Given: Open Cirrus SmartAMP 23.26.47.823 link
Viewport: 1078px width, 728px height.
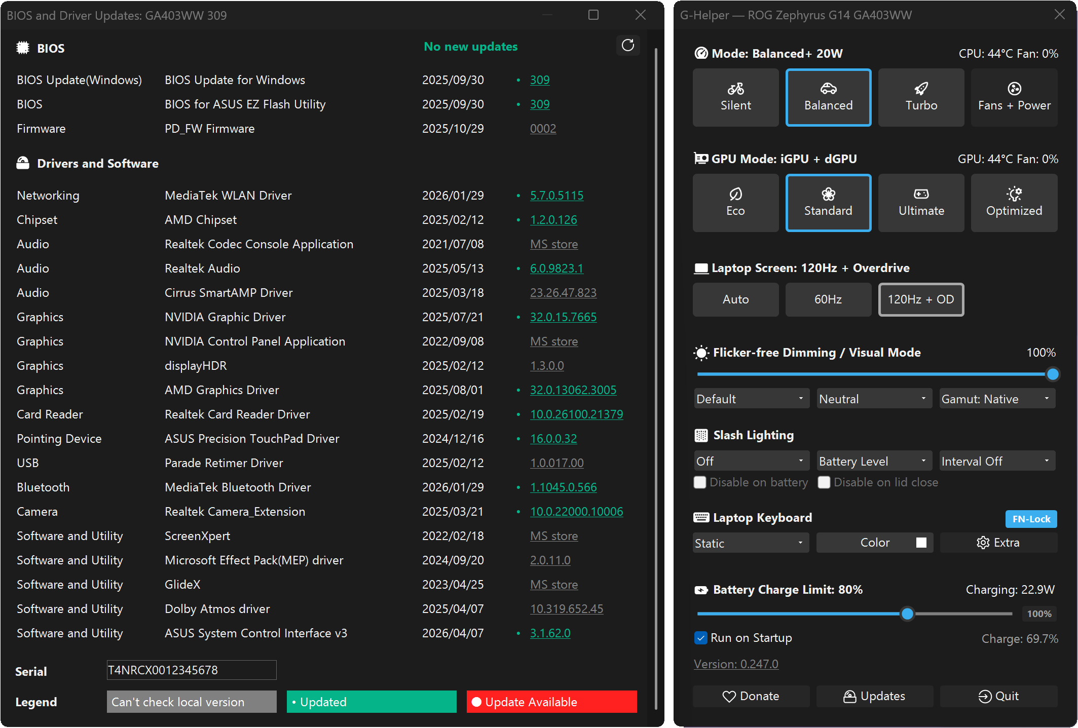Looking at the screenshot, I should [x=563, y=293].
